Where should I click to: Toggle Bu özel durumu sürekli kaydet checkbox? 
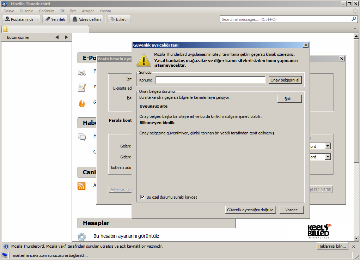pyautogui.click(x=142, y=197)
